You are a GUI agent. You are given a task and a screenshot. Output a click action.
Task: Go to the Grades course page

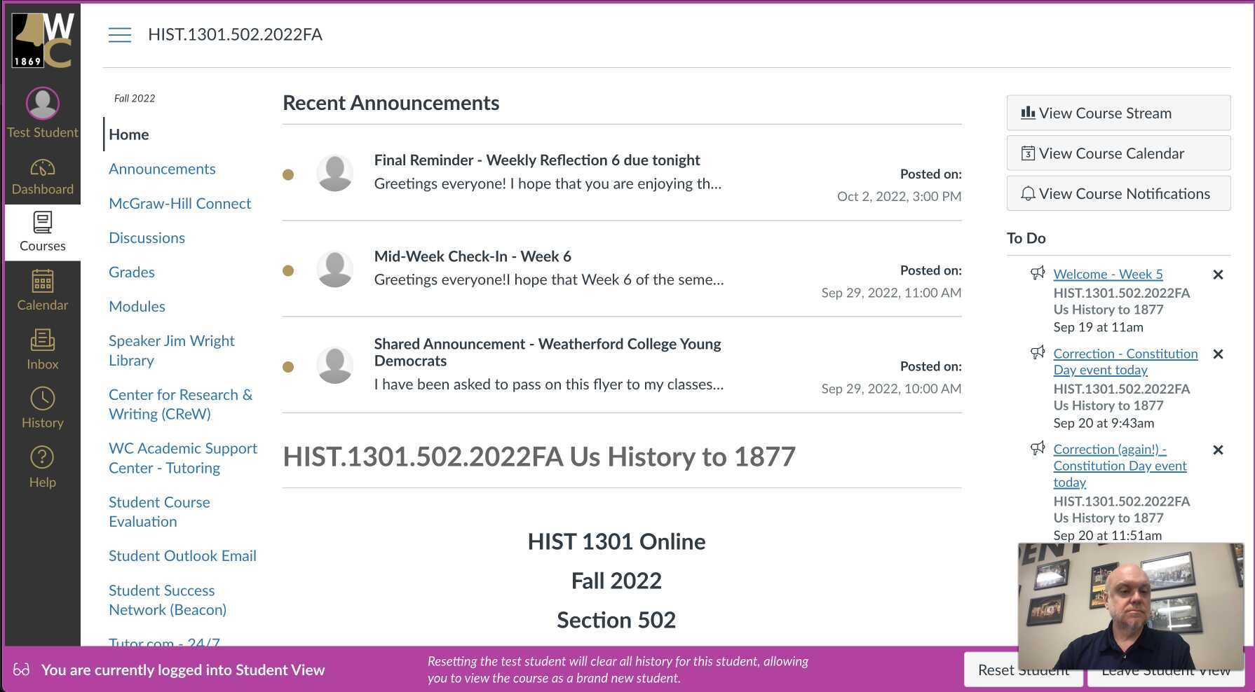click(132, 272)
